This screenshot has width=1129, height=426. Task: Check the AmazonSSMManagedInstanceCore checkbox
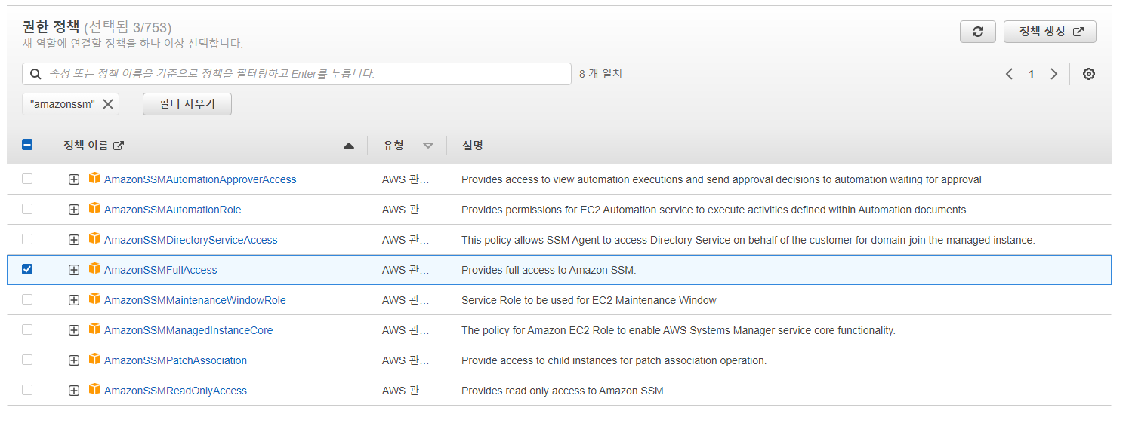[x=27, y=329]
